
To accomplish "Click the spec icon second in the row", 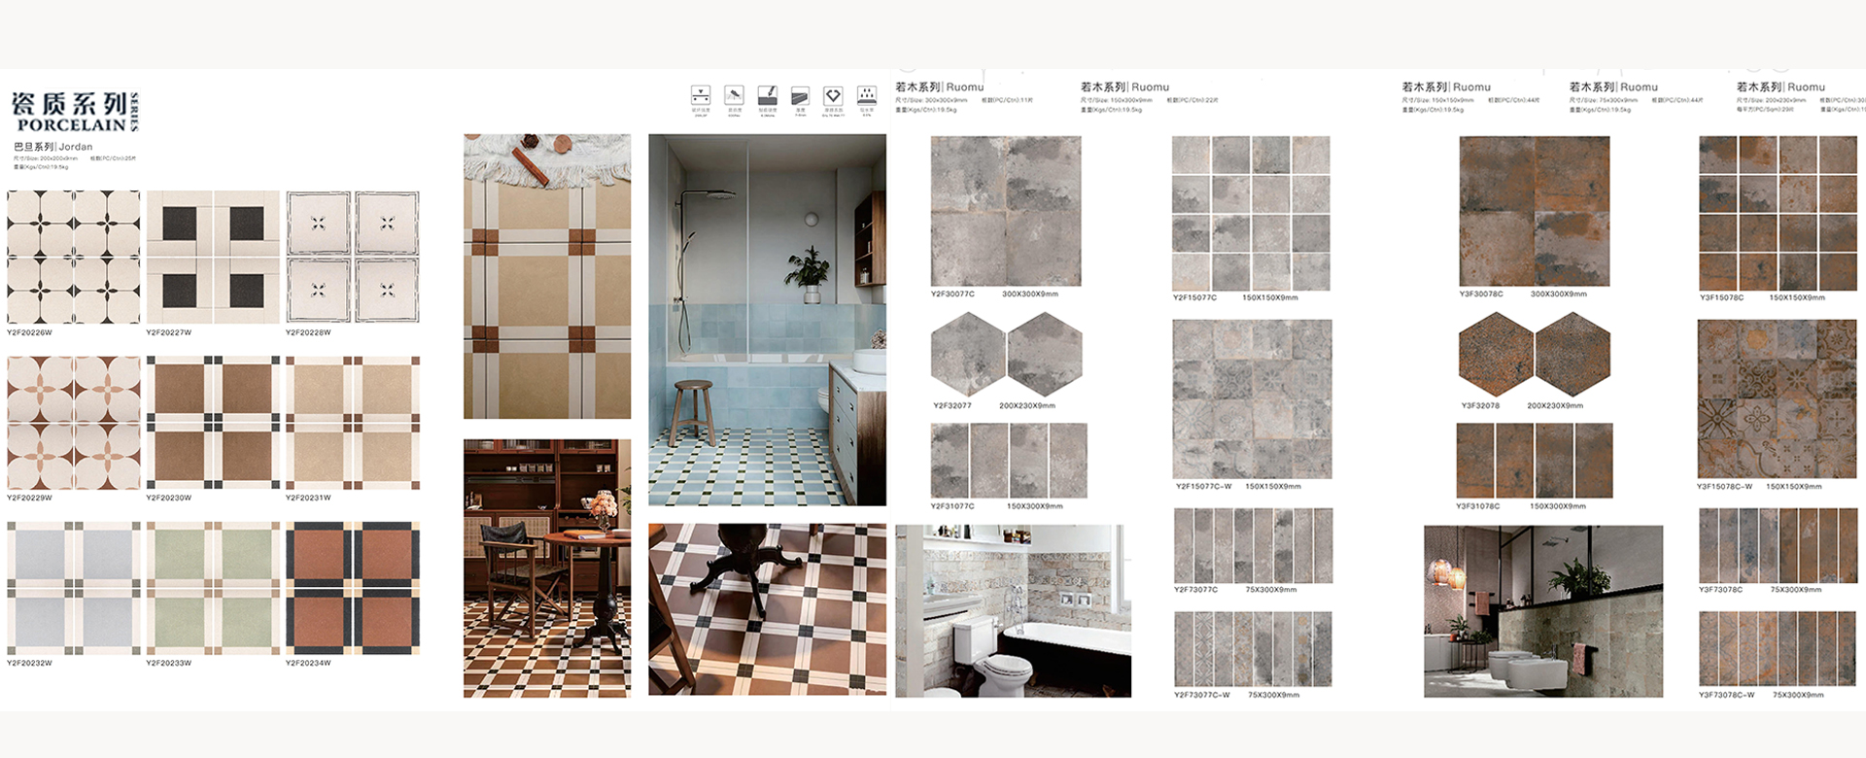I will tap(734, 95).
